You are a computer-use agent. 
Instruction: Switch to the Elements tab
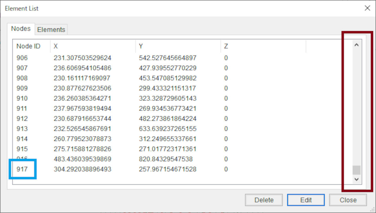[51, 30]
